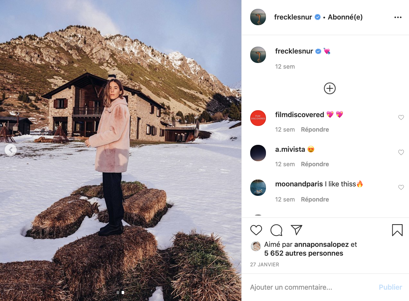409x301 pixels.
Task: Like the post with the heart icon
Action: point(256,230)
